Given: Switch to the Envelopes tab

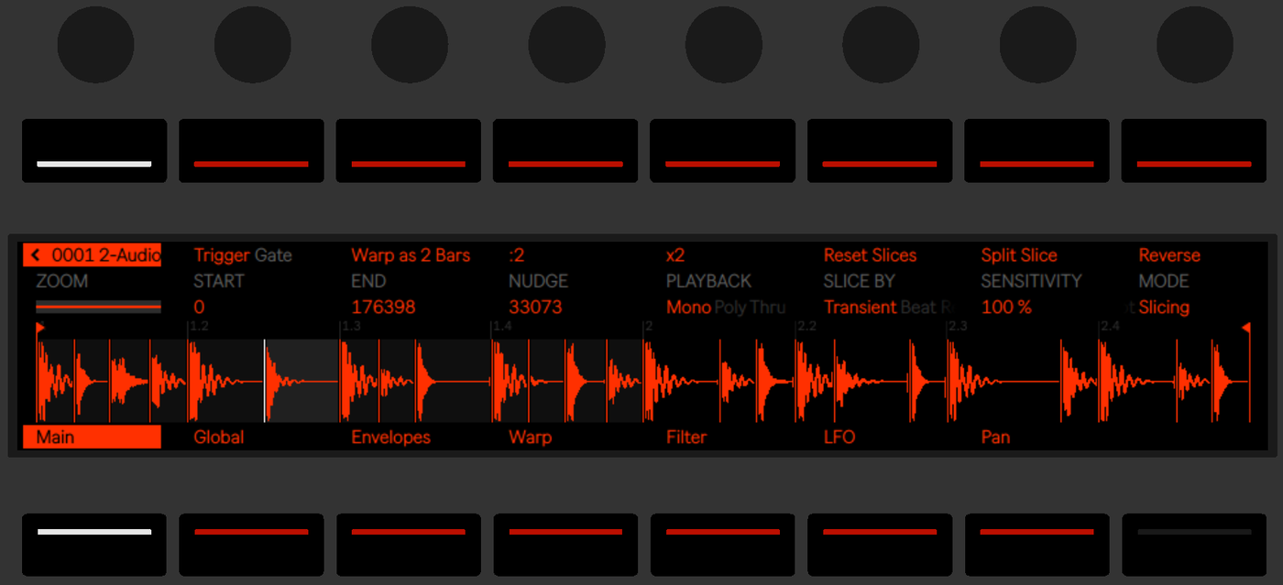Looking at the screenshot, I should [x=390, y=438].
